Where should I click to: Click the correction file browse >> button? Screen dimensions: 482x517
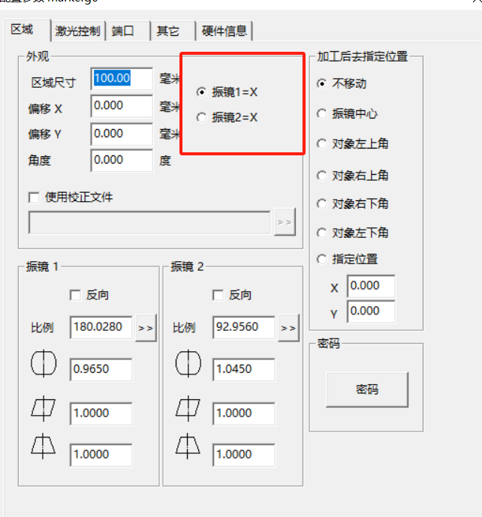pos(285,222)
